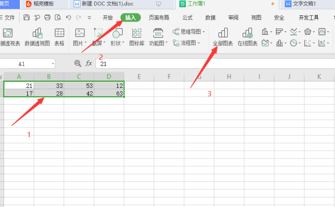Click the magnifier icon beside fx
335x207 pixels.
pyautogui.click(x=78, y=63)
